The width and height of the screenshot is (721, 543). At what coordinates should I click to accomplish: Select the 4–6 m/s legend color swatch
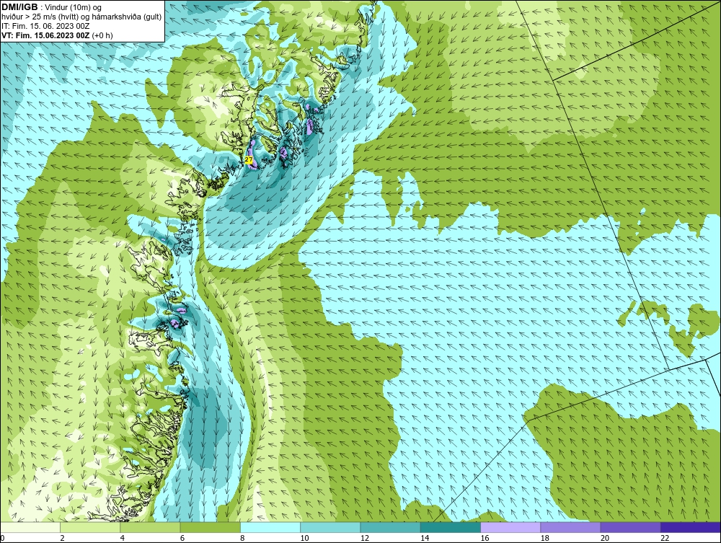coord(151,527)
